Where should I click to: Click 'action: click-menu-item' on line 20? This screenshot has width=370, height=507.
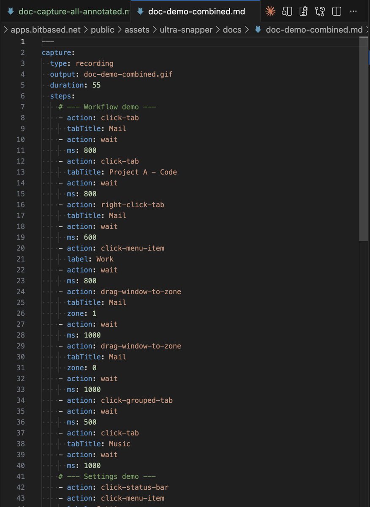coord(115,248)
